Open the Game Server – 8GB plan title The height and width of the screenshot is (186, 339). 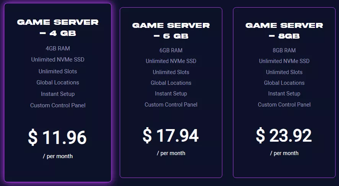(284, 31)
